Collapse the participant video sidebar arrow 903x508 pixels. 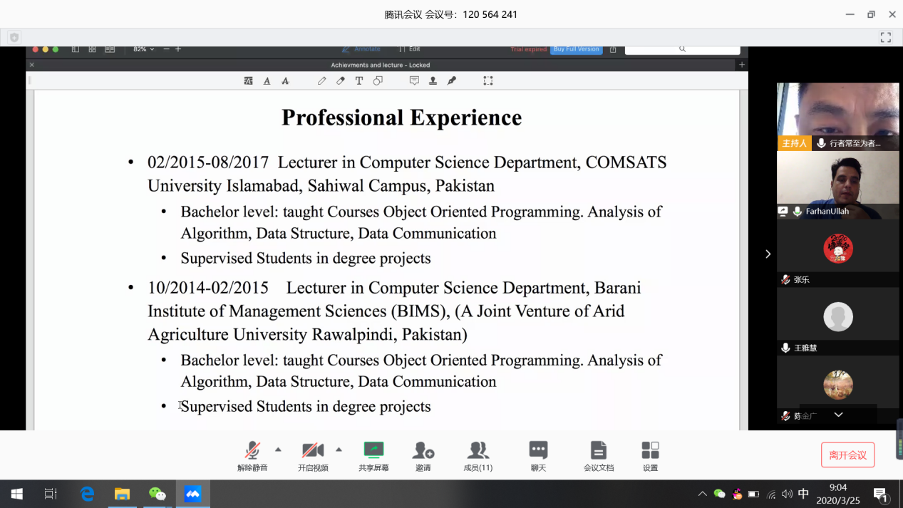(768, 254)
